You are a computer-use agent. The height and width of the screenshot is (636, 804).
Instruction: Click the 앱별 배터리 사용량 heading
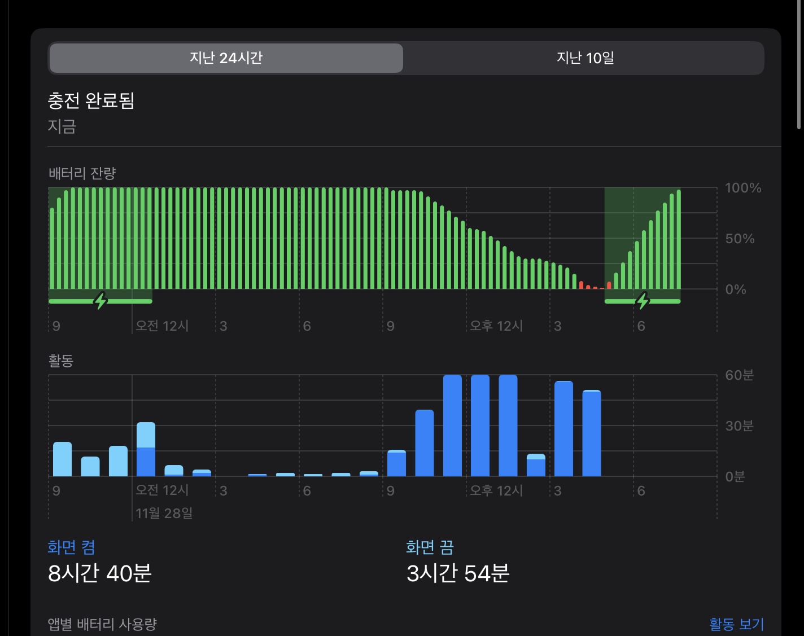[x=102, y=624]
